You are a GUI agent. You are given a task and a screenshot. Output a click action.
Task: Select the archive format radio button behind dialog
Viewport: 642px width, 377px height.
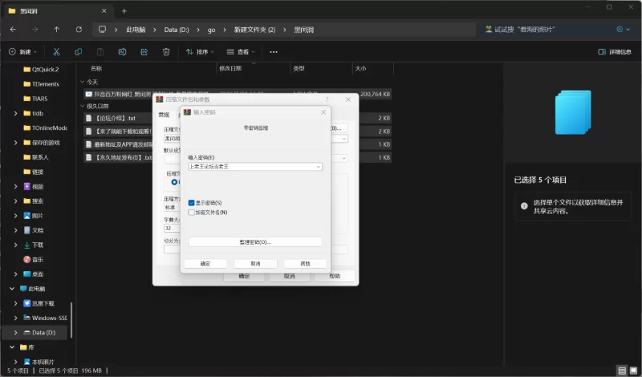tap(174, 182)
